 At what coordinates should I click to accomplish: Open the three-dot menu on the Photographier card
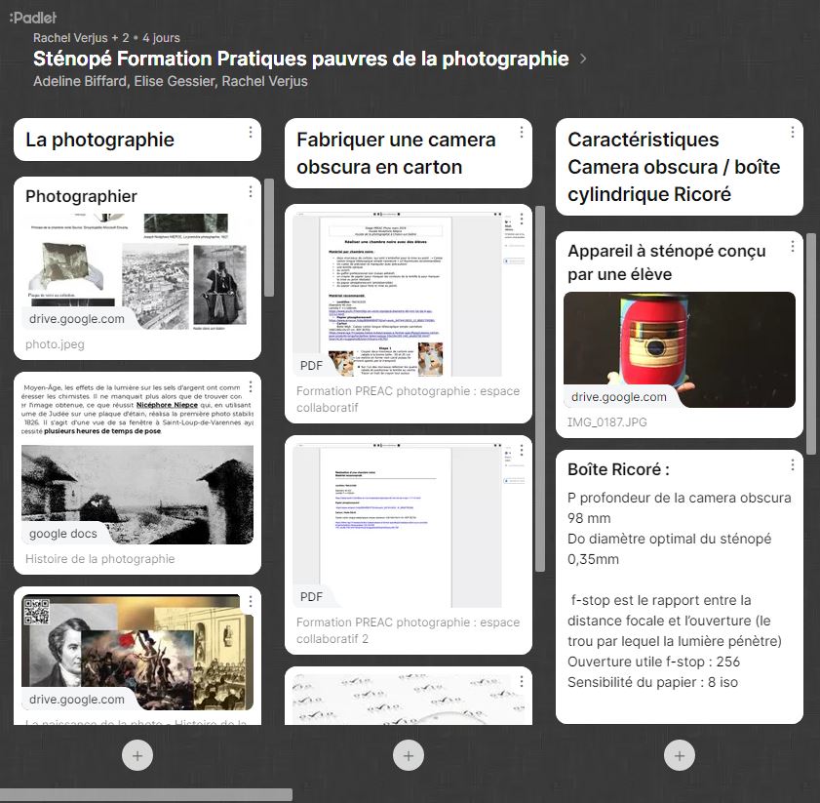(251, 191)
